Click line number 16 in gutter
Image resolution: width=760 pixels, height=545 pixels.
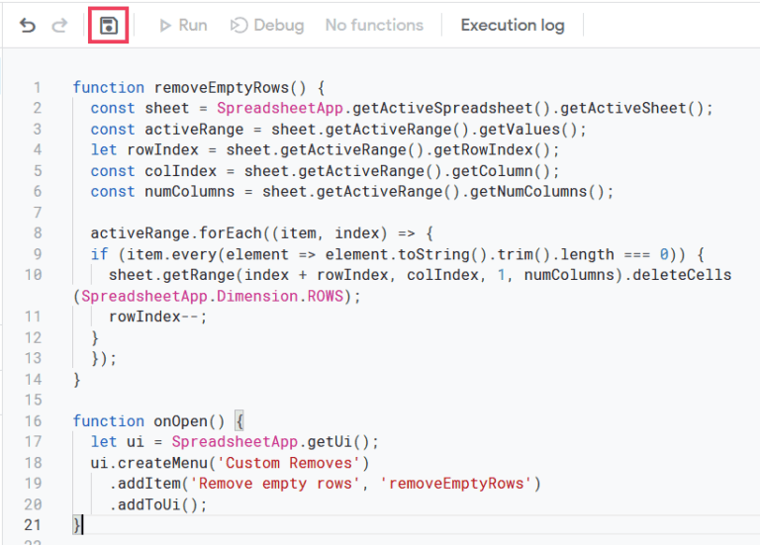tap(33, 421)
